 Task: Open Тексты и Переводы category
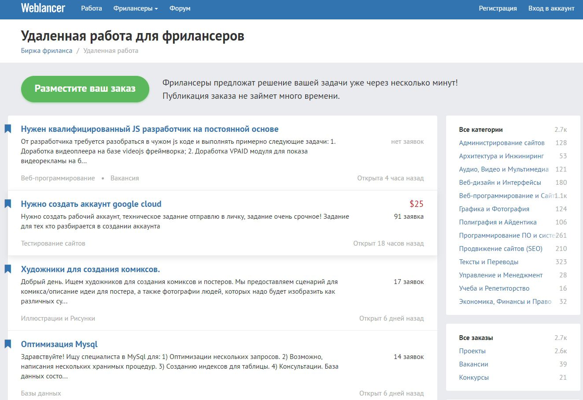[x=489, y=262]
